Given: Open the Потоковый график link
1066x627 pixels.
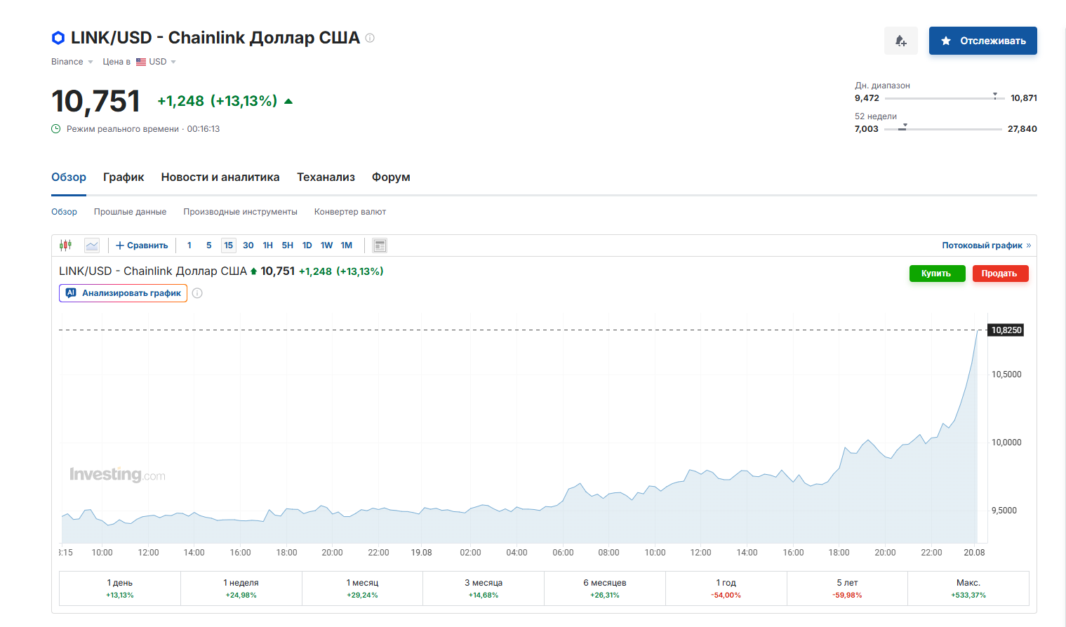Looking at the screenshot, I should tap(986, 245).
